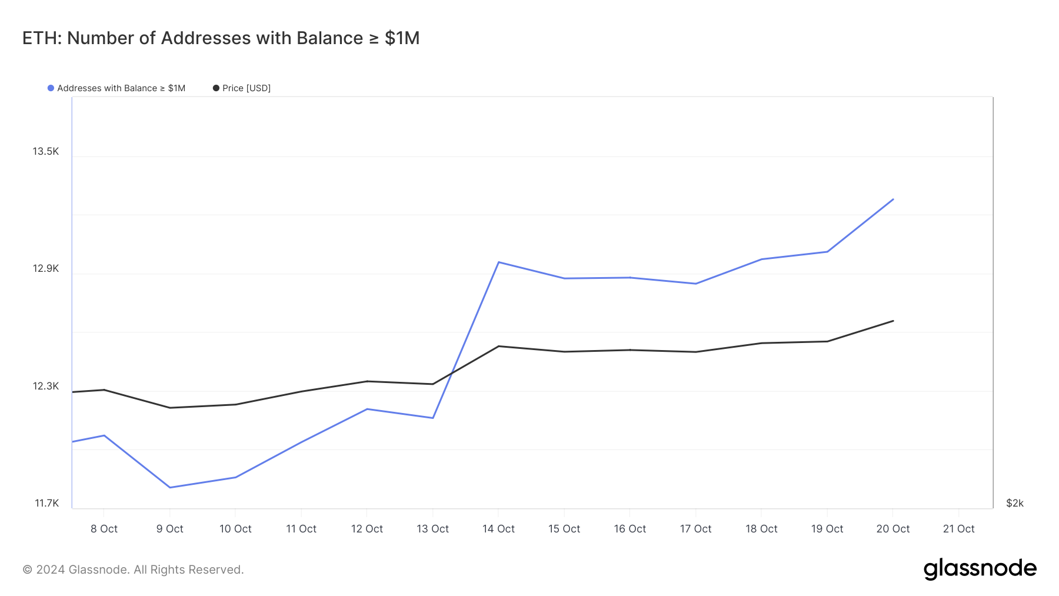
Task: Select the 13.5K y-axis label
Action: pos(46,151)
